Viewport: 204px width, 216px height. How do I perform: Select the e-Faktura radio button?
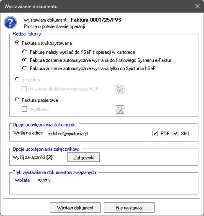tap(17, 80)
